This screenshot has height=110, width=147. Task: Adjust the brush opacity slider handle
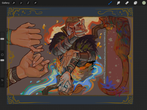point(2,60)
